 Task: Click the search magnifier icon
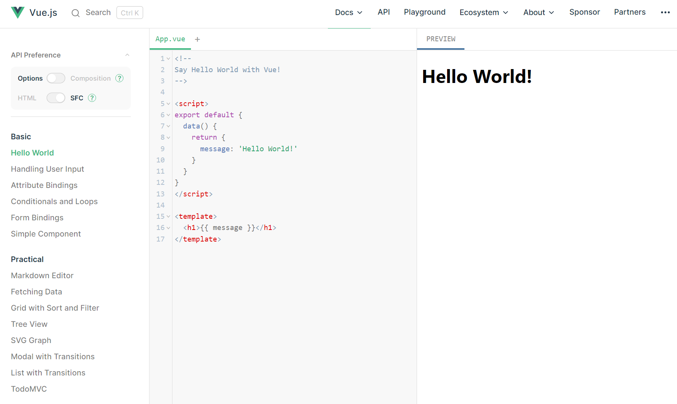pos(76,13)
